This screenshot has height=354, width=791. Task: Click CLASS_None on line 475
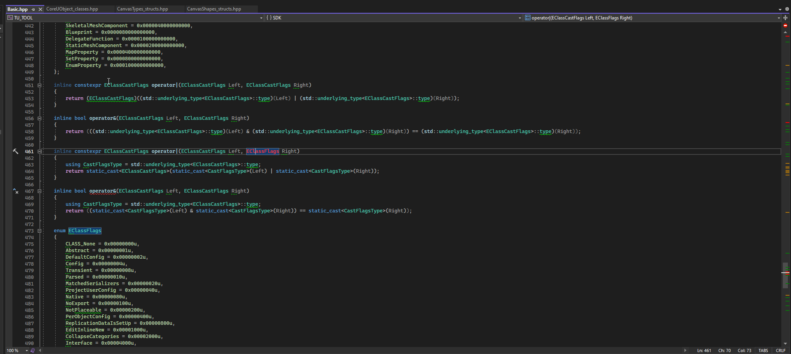80,244
